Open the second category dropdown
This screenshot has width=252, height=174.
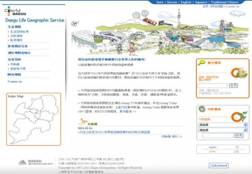click(x=223, y=130)
